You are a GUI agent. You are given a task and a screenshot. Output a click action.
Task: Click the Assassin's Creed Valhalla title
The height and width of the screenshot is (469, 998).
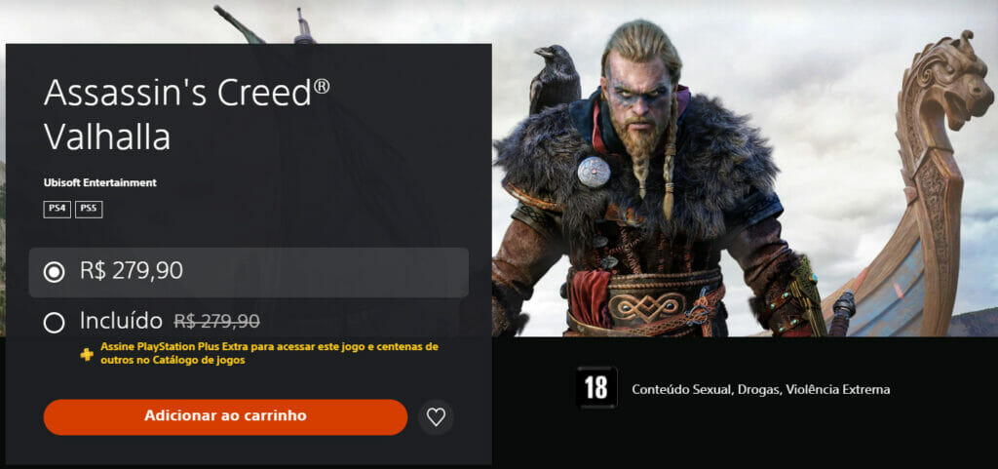[x=187, y=114]
